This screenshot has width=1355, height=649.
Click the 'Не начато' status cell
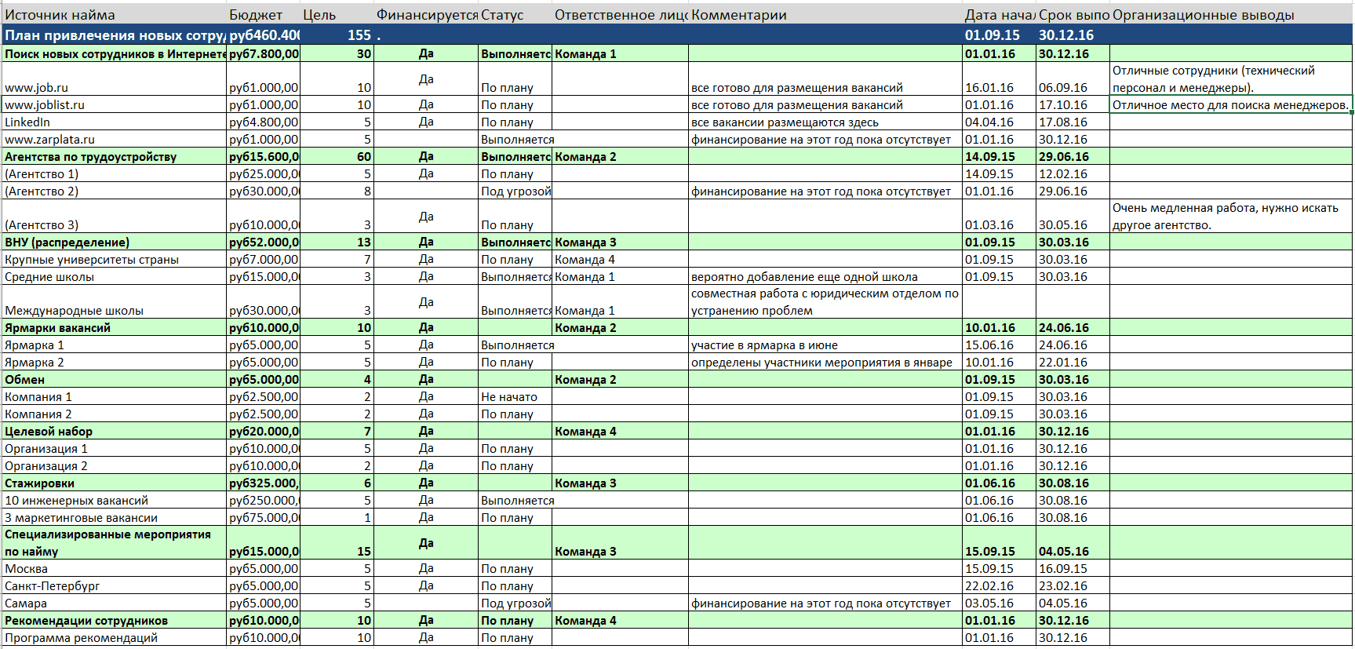pos(515,396)
